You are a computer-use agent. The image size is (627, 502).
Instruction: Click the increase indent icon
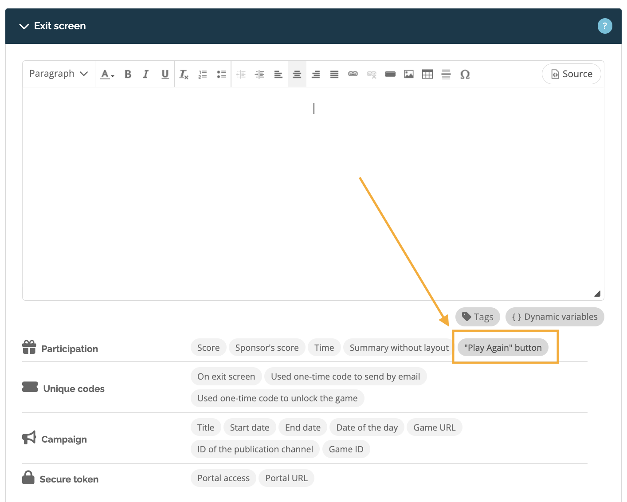259,74
